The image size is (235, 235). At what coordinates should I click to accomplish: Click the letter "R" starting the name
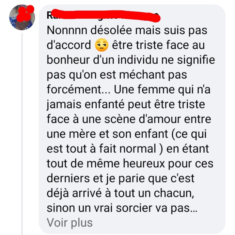(49, 15)
